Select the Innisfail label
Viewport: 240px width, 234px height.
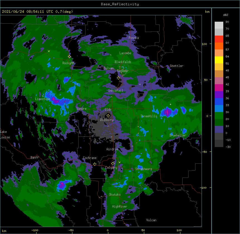(116, 91)
